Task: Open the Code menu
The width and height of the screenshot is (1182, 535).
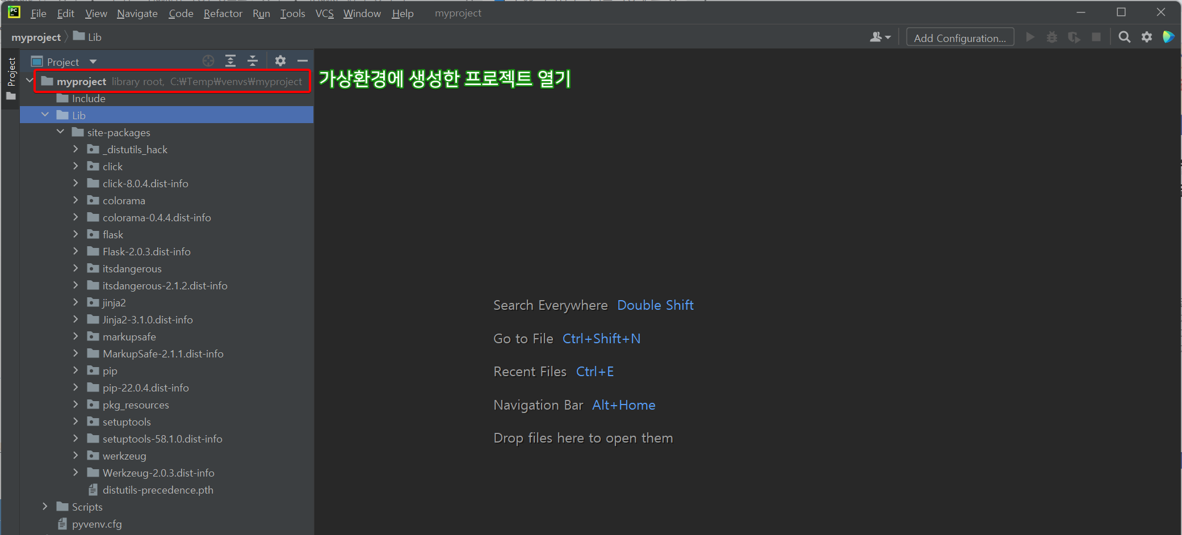Action: coord(181,13)
